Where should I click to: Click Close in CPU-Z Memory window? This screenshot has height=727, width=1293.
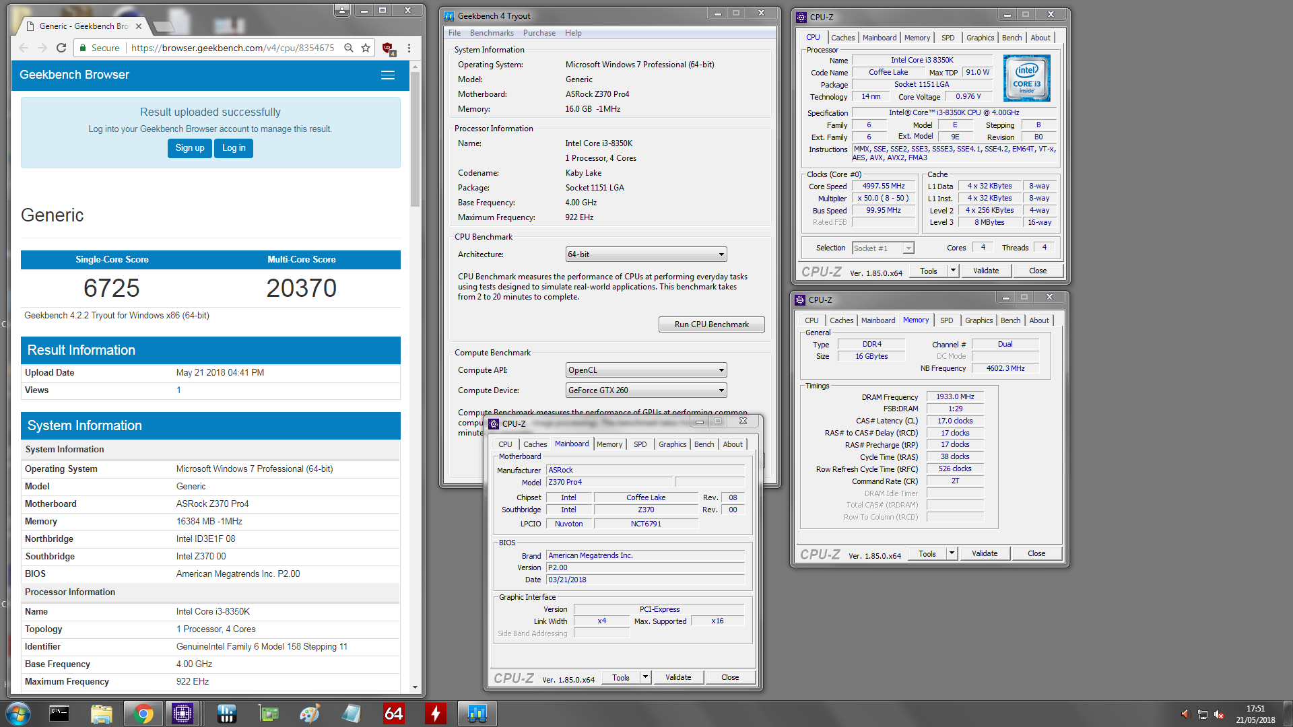pyautogui.click(x=1036, y=553)
